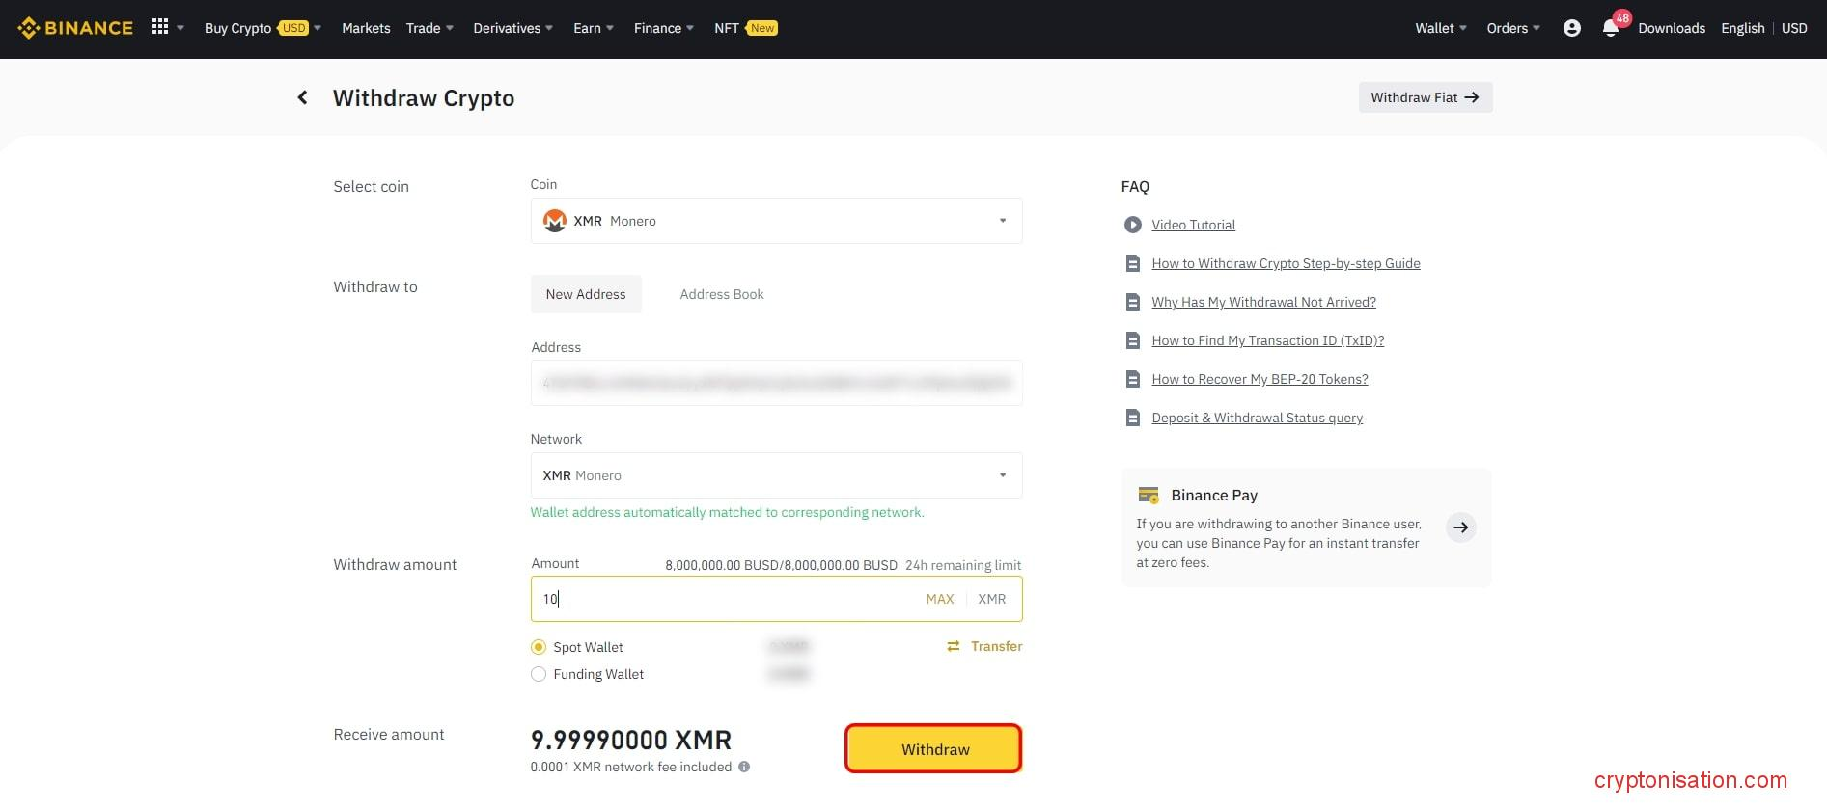
Task: Select the Funding Wallet radio button
Action: pyautogui.click(x=539, y=674)
